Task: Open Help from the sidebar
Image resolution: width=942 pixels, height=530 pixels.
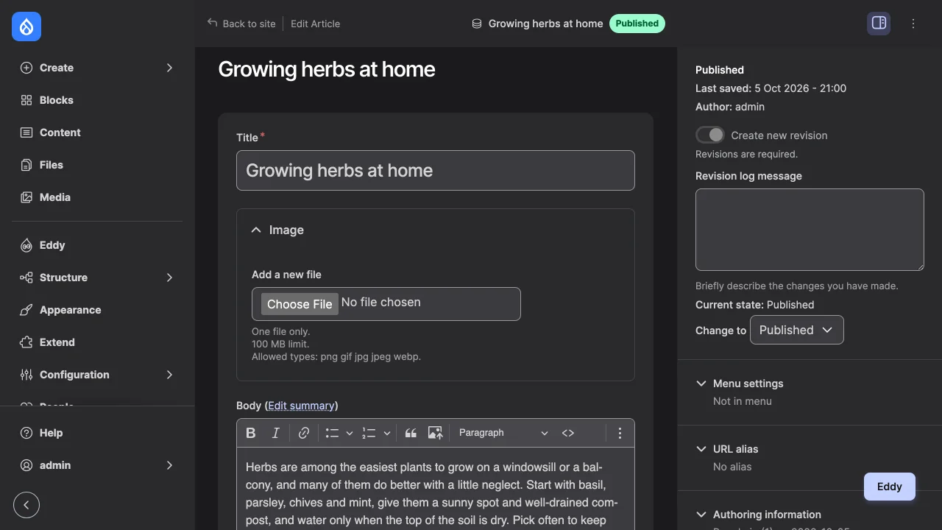Action: tap(97, 433)
